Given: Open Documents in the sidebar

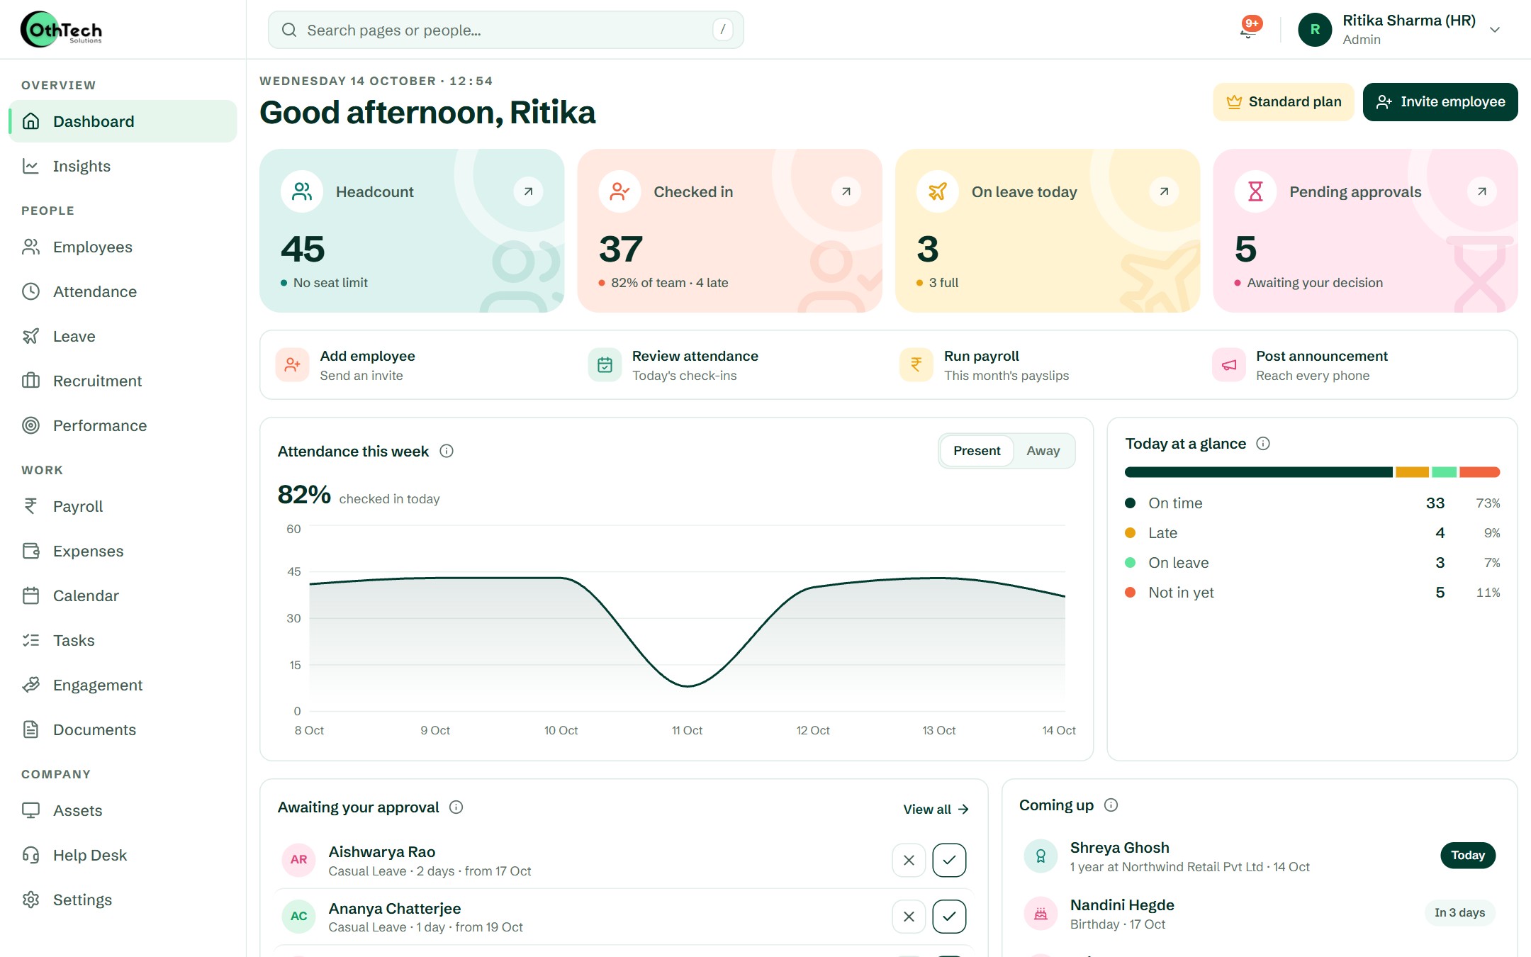Looking at the screenshot, I should [123, 729].
